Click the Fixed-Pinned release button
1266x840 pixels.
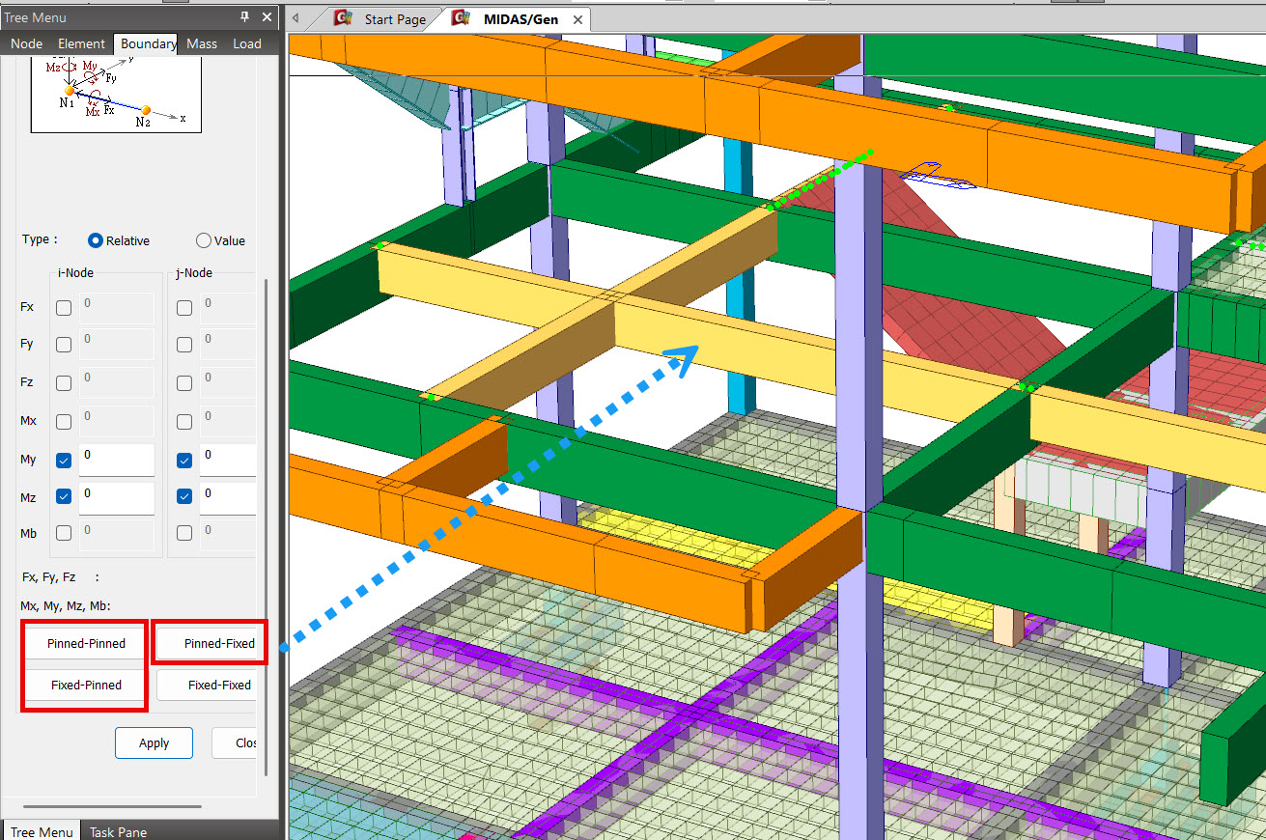coord(86,685)
